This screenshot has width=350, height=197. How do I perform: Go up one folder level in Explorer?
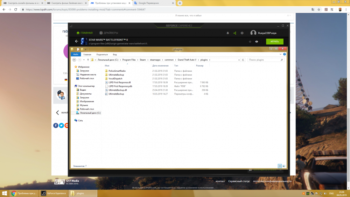(87, 60)
